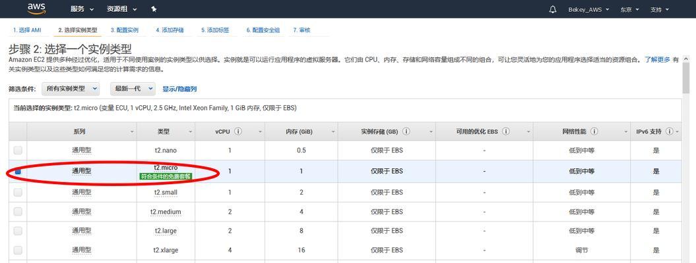Click 通用型 link in t2.xlarge row
The width and height of the screenshot is (696, 263).
82,251
